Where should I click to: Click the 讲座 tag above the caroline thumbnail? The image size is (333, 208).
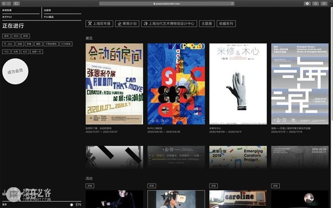click(214, 186)
